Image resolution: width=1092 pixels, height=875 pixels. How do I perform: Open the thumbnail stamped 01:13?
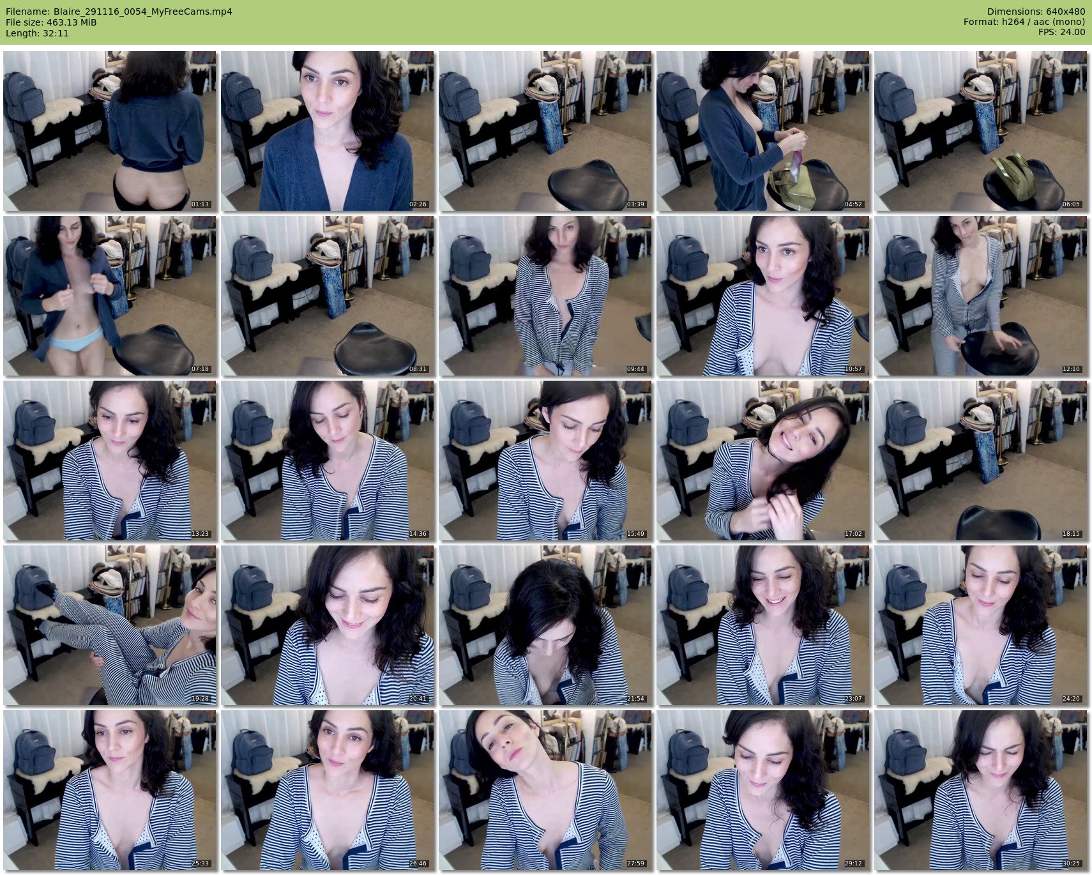pos(110,131)
